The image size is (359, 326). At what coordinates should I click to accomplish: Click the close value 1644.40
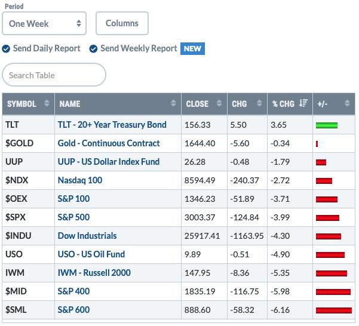[200, 143]
